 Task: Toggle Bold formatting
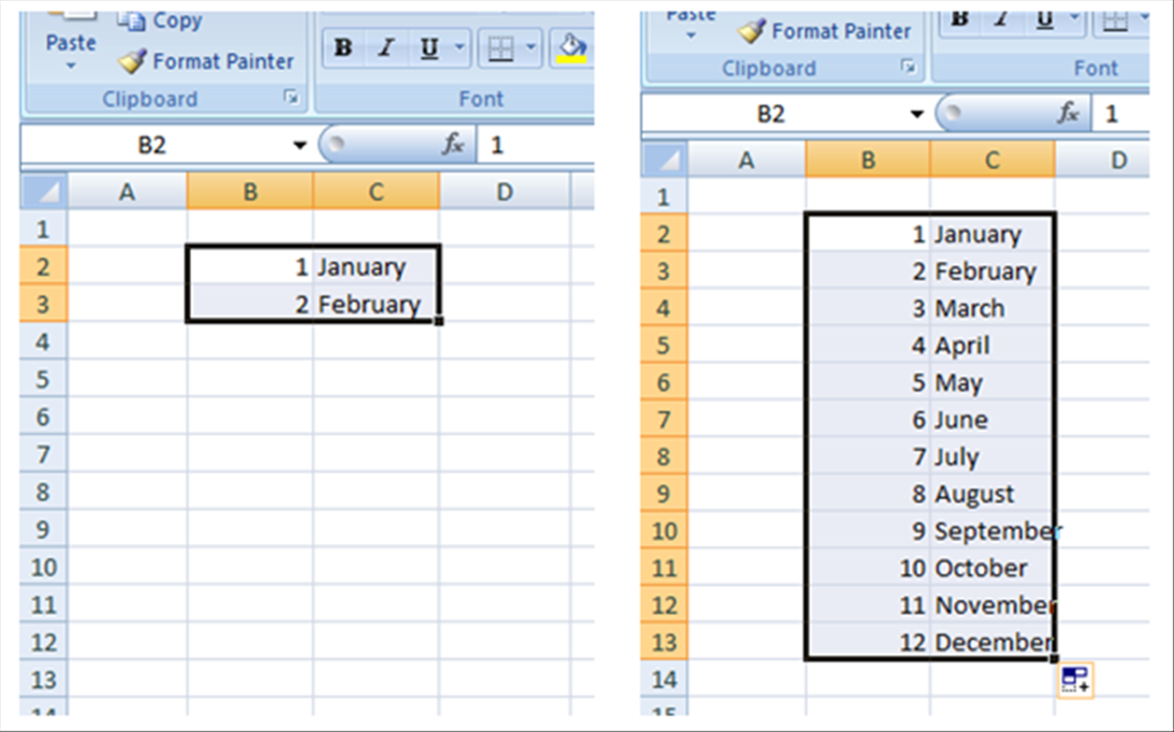[343, 47]
